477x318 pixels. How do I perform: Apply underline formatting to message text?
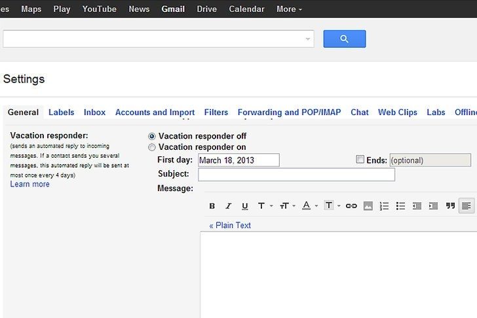(244, 206)
